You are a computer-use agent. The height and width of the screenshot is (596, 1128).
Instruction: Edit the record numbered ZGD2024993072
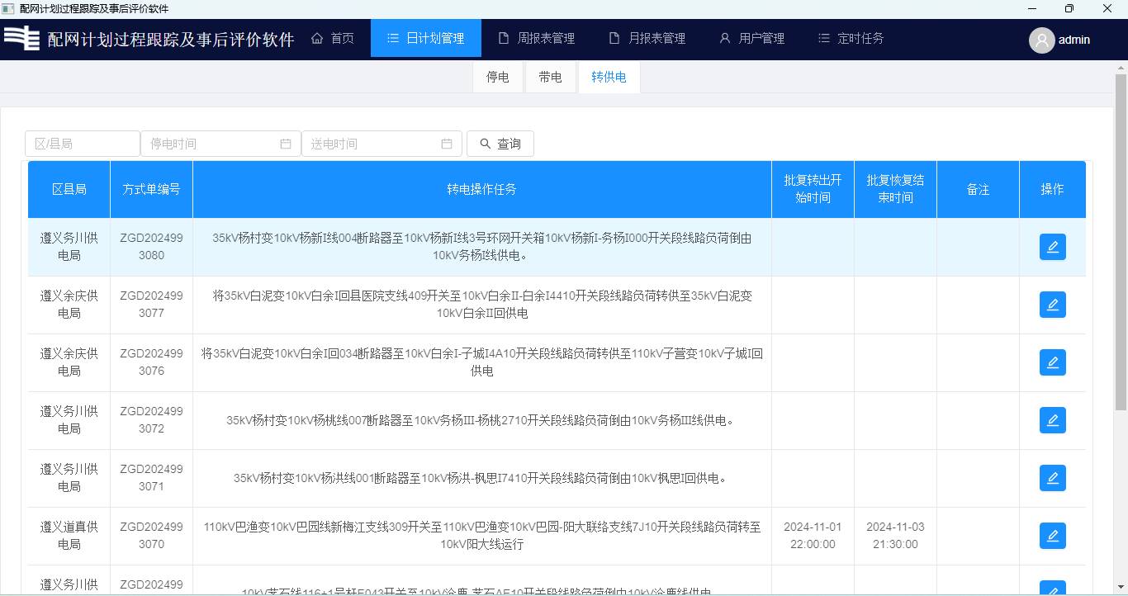(x=1052, y=420)
